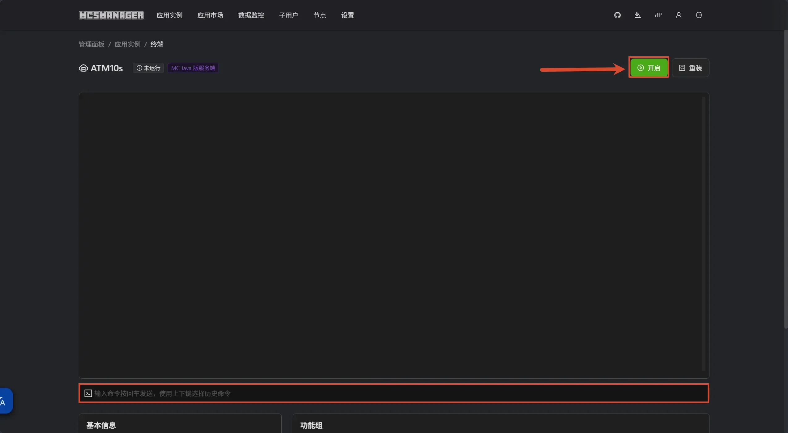This screenshot has height=433, width=788.
Task: Go to 管理面板 breadcrumb
Action: coord(92,44)
